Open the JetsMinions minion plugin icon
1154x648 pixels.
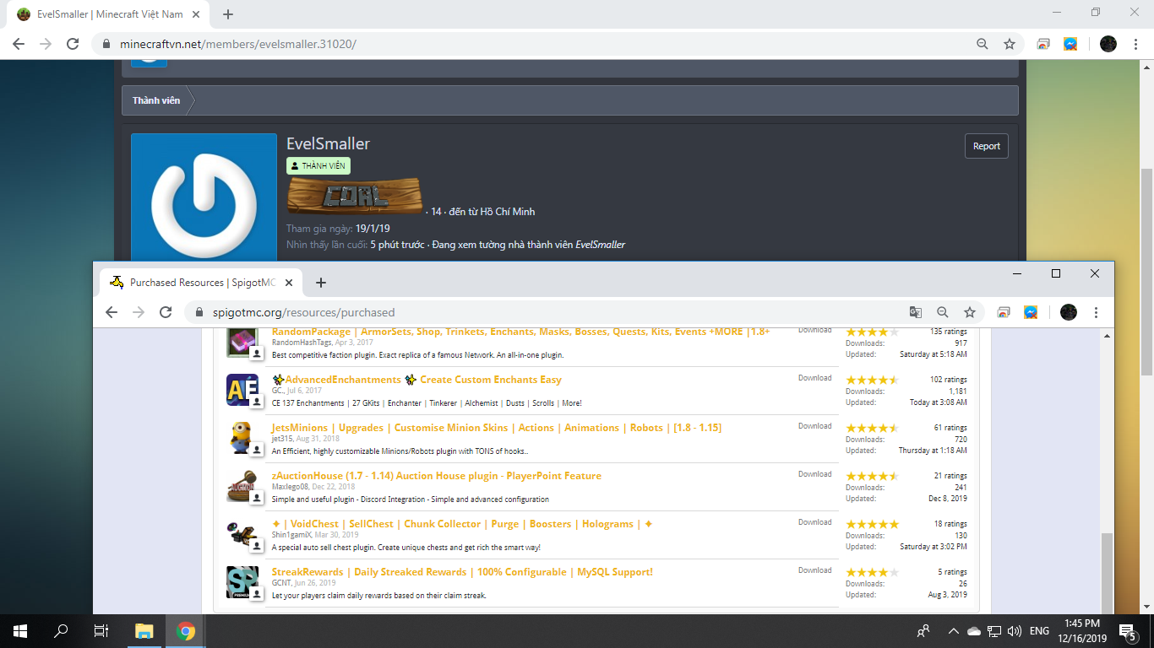coord(242,439)
